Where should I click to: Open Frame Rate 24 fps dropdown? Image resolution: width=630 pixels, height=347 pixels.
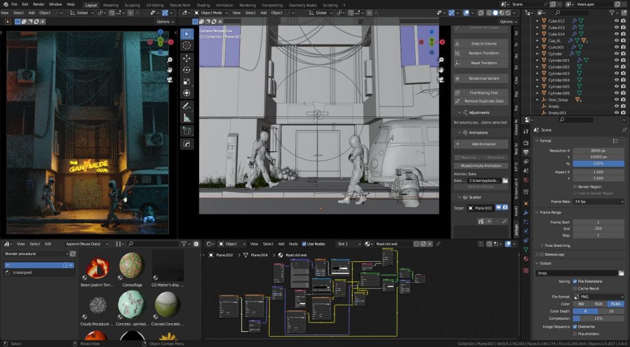tap(598, 202)
